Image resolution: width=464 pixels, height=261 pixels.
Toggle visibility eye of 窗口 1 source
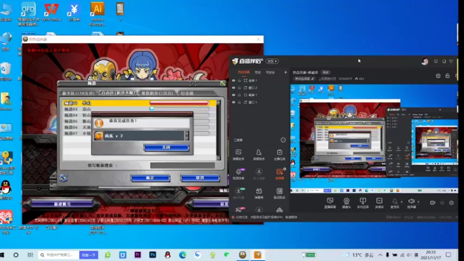[x=234, y=102]
